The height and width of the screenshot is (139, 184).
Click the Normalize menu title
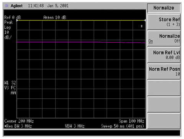pyautogui.click(x=164, y=8)
